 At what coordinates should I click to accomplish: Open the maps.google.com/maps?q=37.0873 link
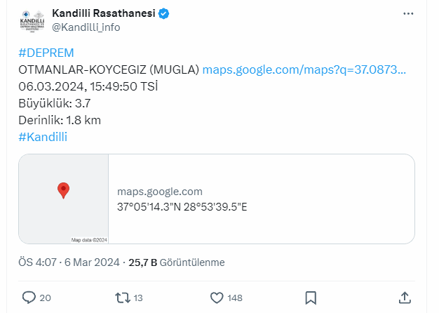(304, 69)
